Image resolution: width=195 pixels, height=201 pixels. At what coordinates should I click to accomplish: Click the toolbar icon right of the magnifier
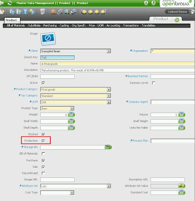coord(73,12)
